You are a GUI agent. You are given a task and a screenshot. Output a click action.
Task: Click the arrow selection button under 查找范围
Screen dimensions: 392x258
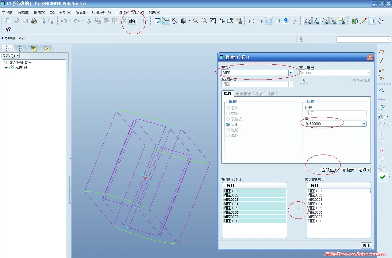[x=304, y=80]
